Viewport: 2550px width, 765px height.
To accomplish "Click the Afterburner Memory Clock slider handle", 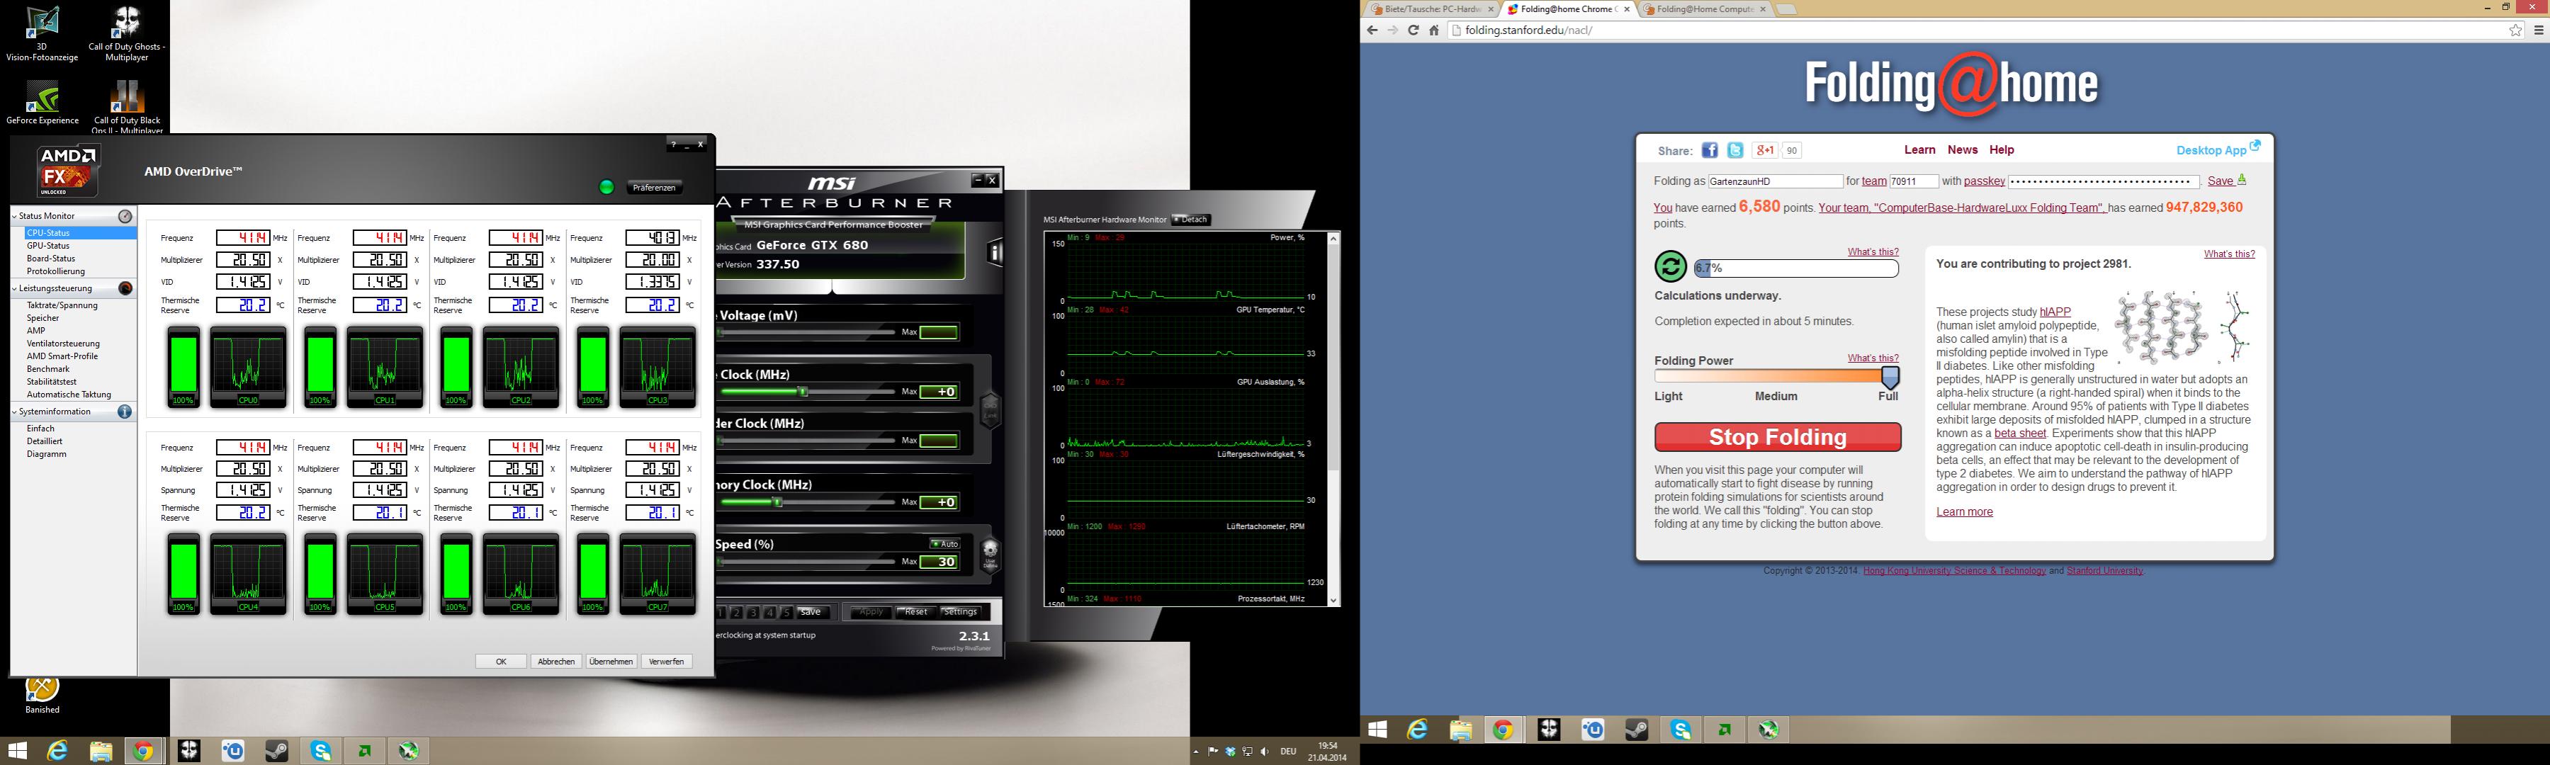I will coord(778,503).
